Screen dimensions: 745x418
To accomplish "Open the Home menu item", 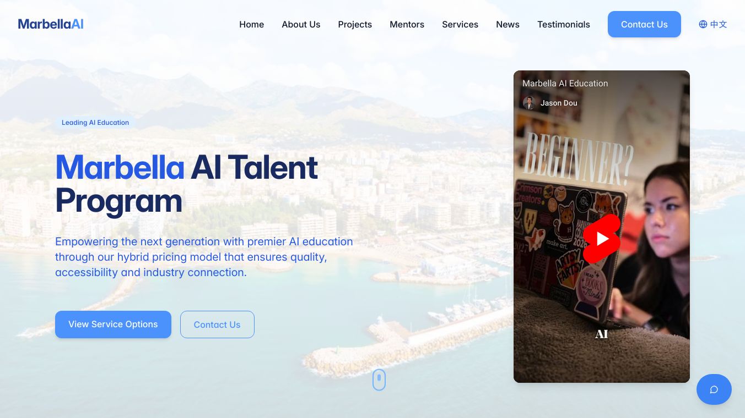I will (251, 24).
